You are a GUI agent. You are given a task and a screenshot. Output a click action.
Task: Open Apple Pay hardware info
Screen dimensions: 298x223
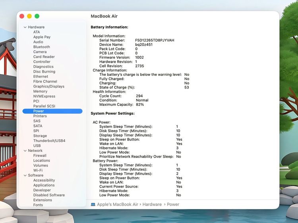pyautogui.click(x=42, y=37)
